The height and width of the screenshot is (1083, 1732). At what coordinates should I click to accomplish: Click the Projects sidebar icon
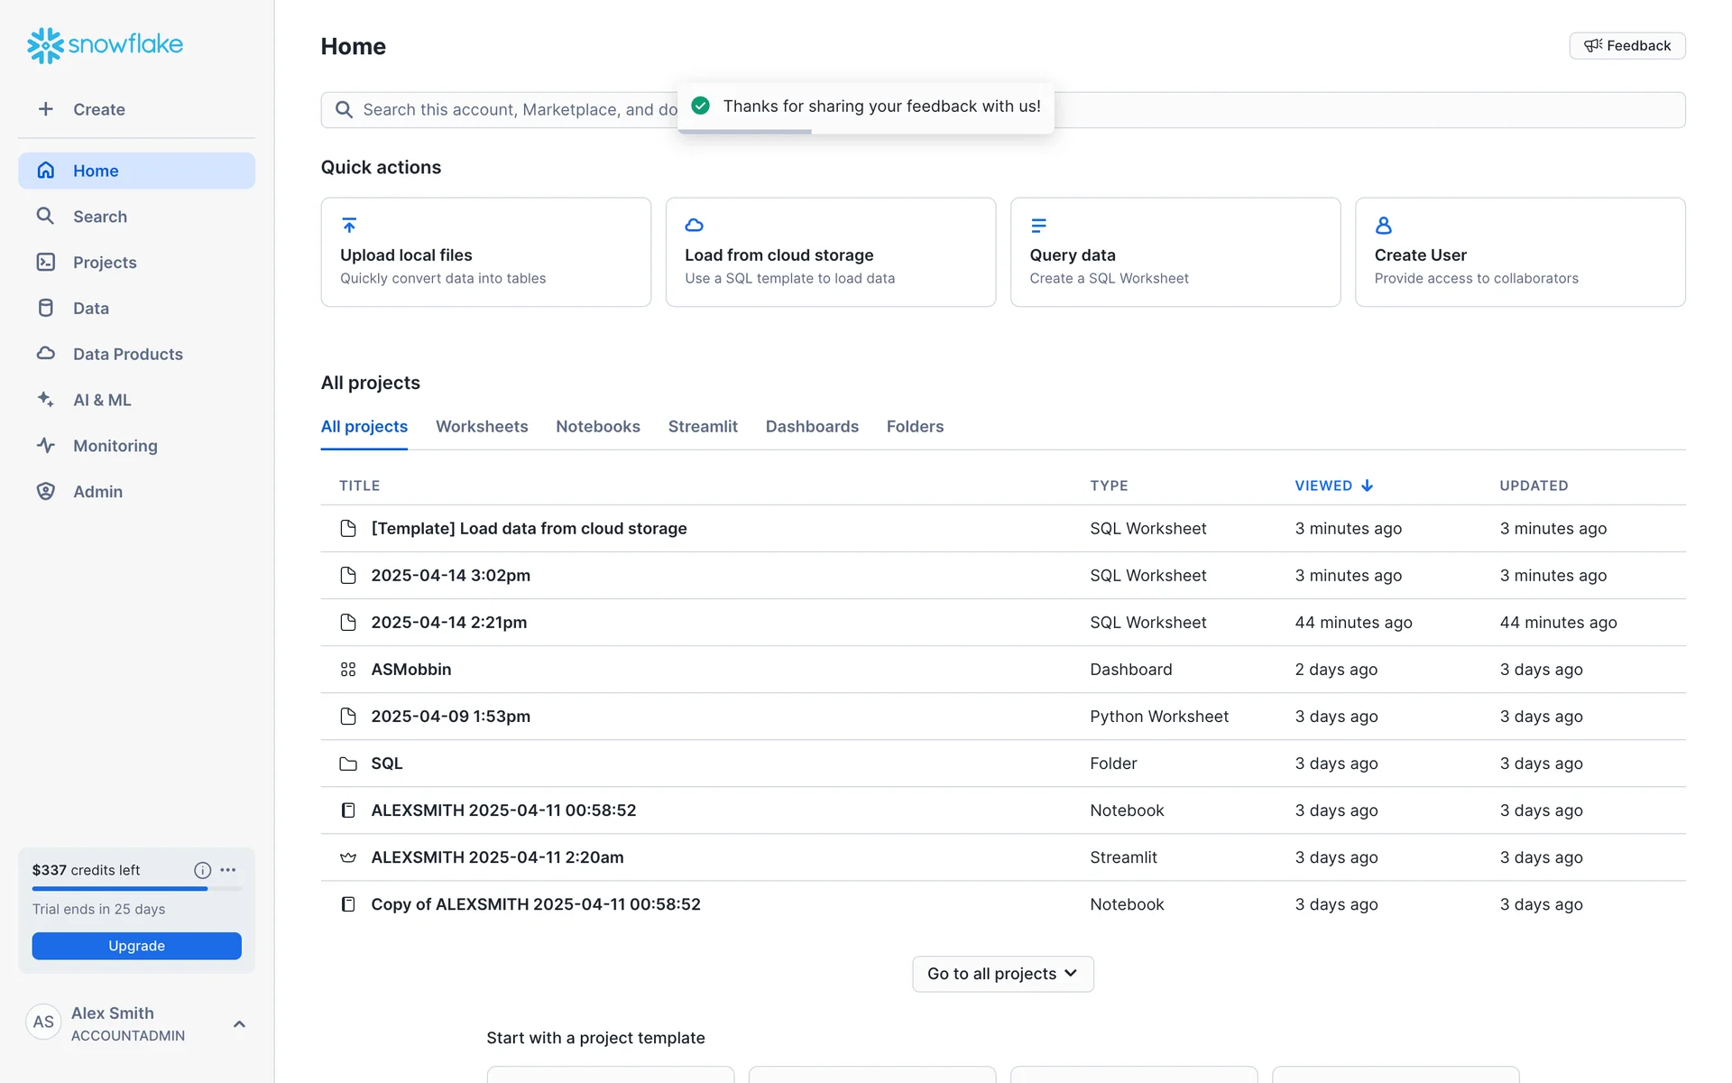click(45, 262)
